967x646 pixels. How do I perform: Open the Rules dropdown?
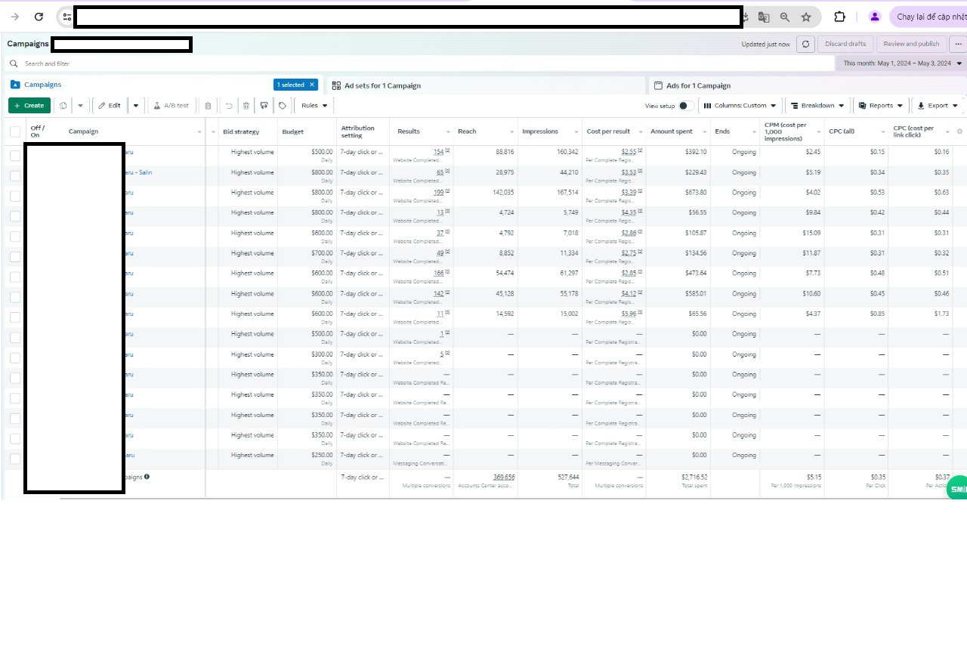pyautogui.click(x=314, y=106)
